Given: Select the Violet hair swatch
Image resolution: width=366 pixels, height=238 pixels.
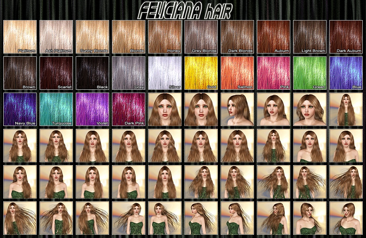Looking at the screenshot, I should pos(93,109).
